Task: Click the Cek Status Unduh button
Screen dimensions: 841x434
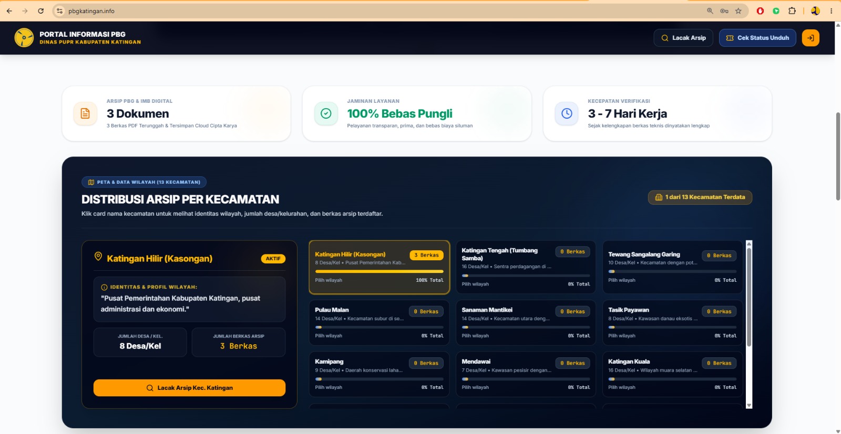Action: click(x=757, y=38)
